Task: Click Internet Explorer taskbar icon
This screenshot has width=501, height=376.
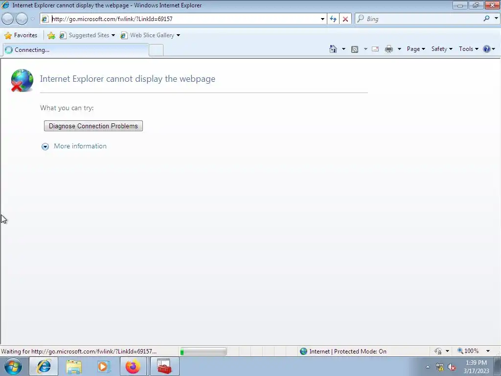Action: (44, 366)
